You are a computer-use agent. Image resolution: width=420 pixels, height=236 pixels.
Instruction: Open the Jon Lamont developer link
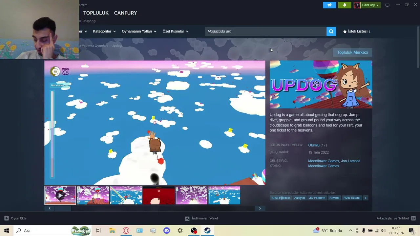tap(350, 161)
